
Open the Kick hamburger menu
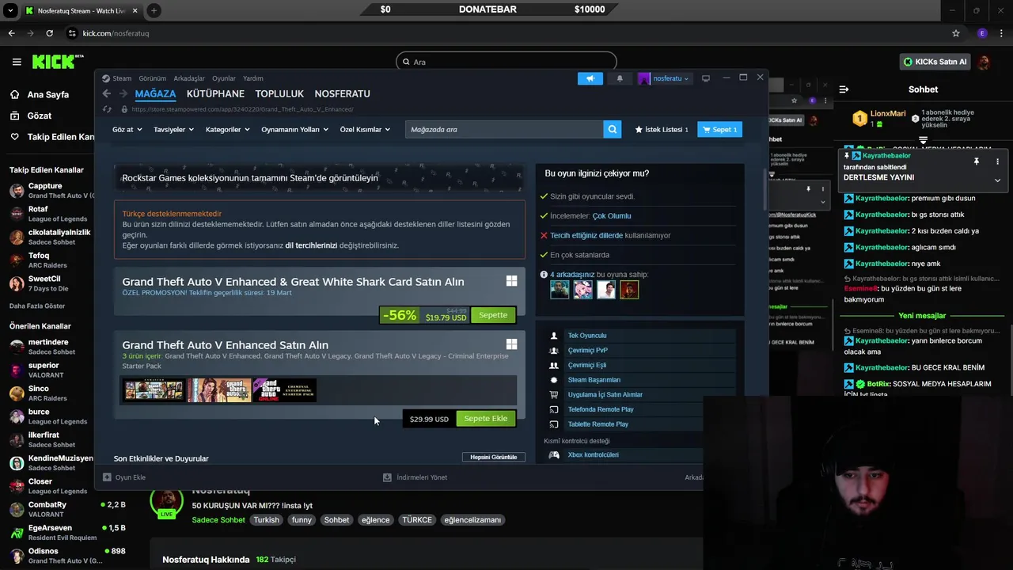click(17, 62)
